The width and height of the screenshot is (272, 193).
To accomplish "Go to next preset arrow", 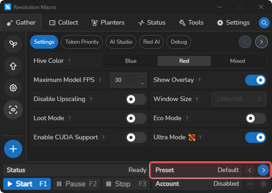I will click(x=263, y=170).
